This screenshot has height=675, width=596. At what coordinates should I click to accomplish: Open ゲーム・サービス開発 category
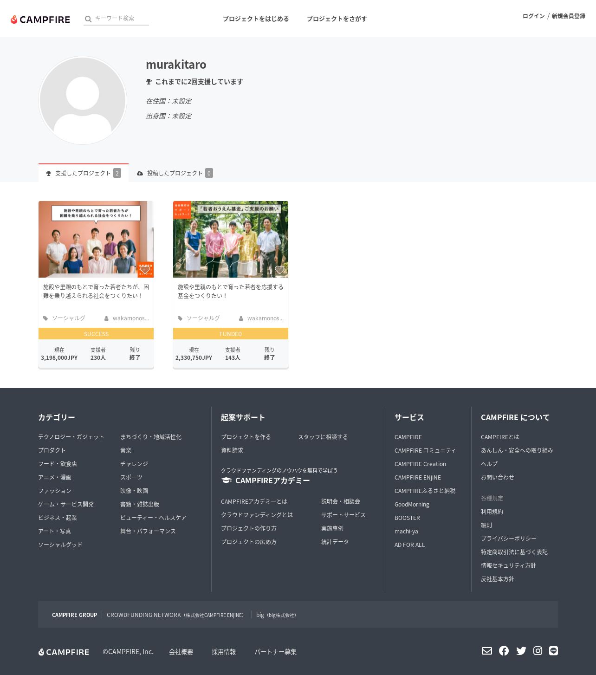(x=66, y=504)
